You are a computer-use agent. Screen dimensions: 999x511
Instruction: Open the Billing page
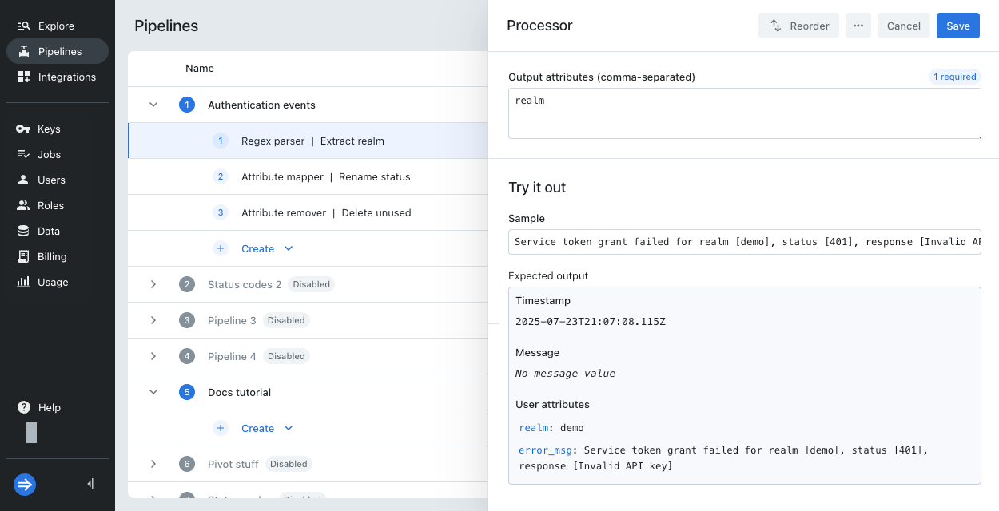pyautogui.click(x=51, y=256)
